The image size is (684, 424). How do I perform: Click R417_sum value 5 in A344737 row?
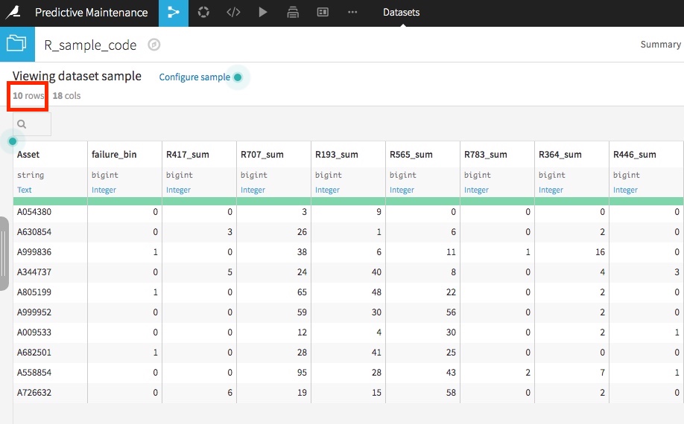[230, 272]
